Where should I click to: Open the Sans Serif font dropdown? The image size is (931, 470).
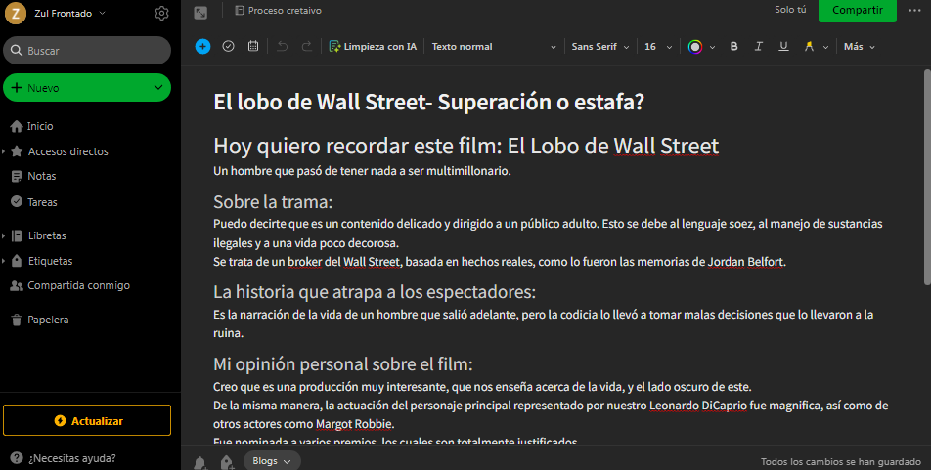point(599,46)
